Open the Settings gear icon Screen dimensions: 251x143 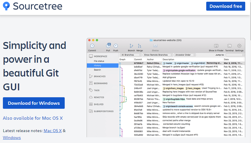tap(239, 46)
